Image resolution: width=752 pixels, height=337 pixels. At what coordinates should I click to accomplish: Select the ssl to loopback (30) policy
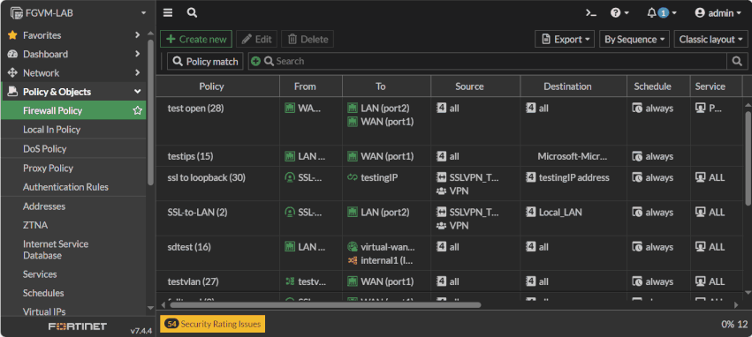(207, 177)
